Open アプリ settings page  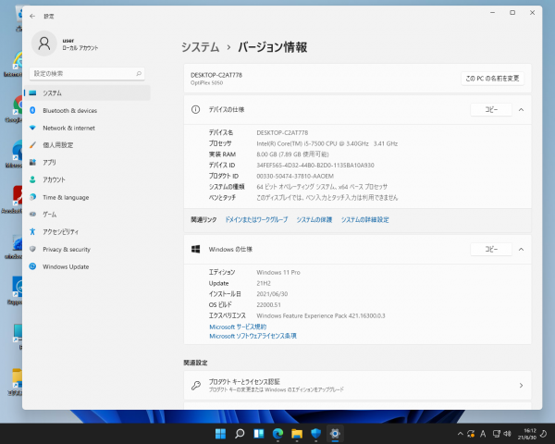(88, 163)
